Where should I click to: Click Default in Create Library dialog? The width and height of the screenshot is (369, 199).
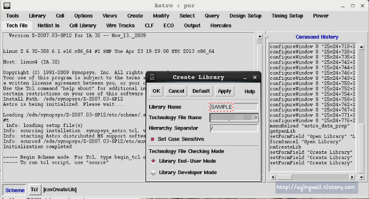201,91
